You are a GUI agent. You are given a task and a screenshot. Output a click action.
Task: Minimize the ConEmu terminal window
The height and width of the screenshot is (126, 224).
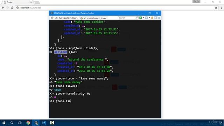(142, 13)
